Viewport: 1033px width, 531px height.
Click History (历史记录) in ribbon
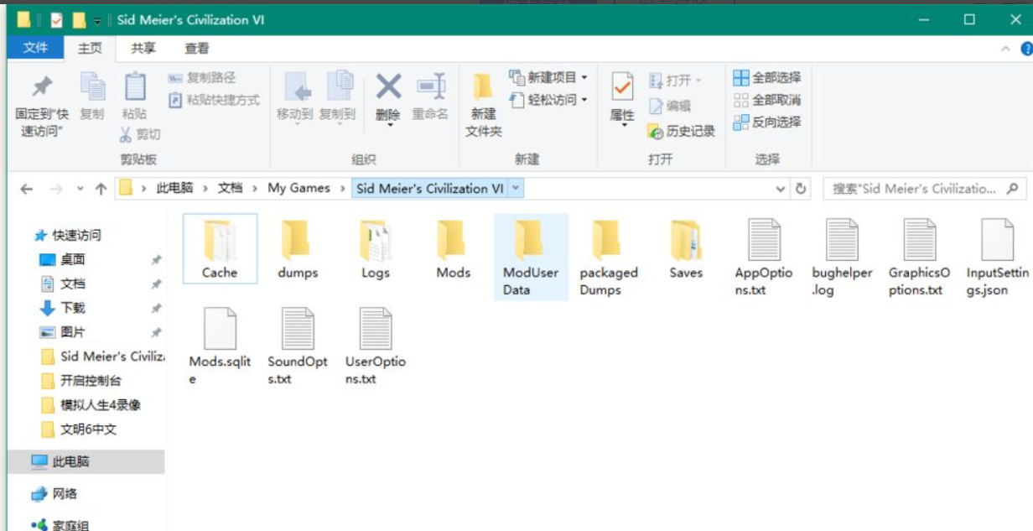[682, 131]
